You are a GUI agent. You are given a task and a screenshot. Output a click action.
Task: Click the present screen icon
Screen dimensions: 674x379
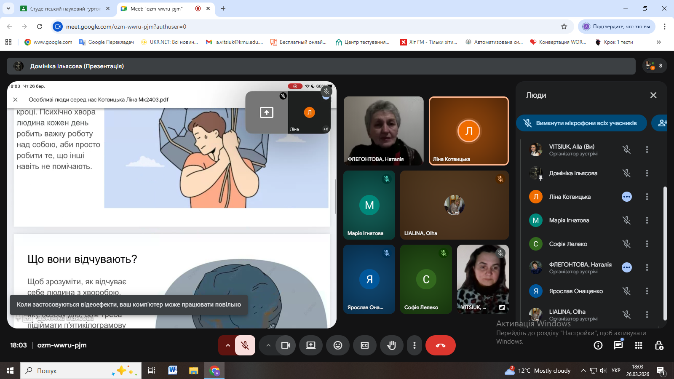click(311, 345)
